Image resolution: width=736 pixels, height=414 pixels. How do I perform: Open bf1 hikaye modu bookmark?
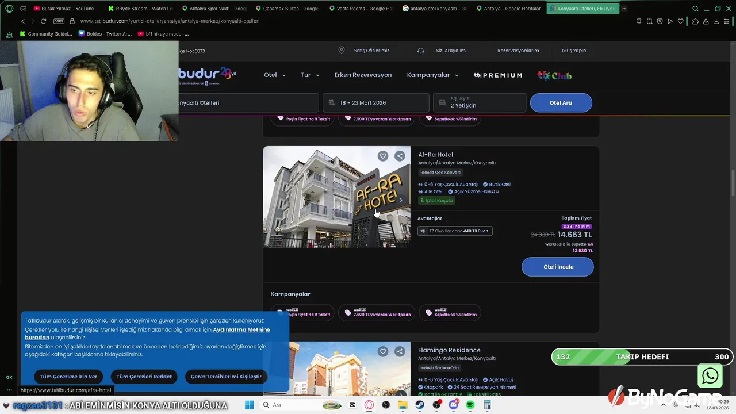coord(163,34)
